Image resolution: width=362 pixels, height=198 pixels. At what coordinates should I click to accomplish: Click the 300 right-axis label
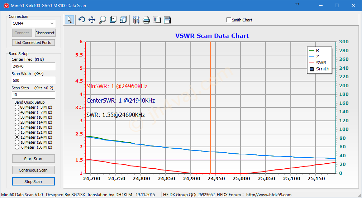(344, 42)
